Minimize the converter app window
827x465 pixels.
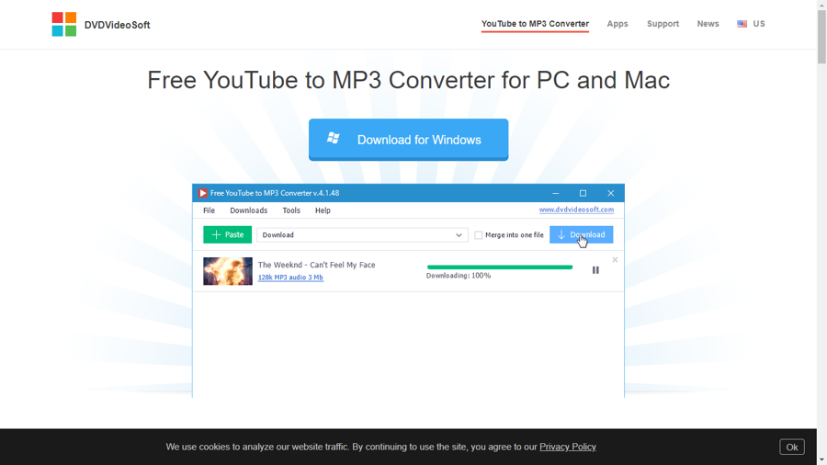pos(555,193)
